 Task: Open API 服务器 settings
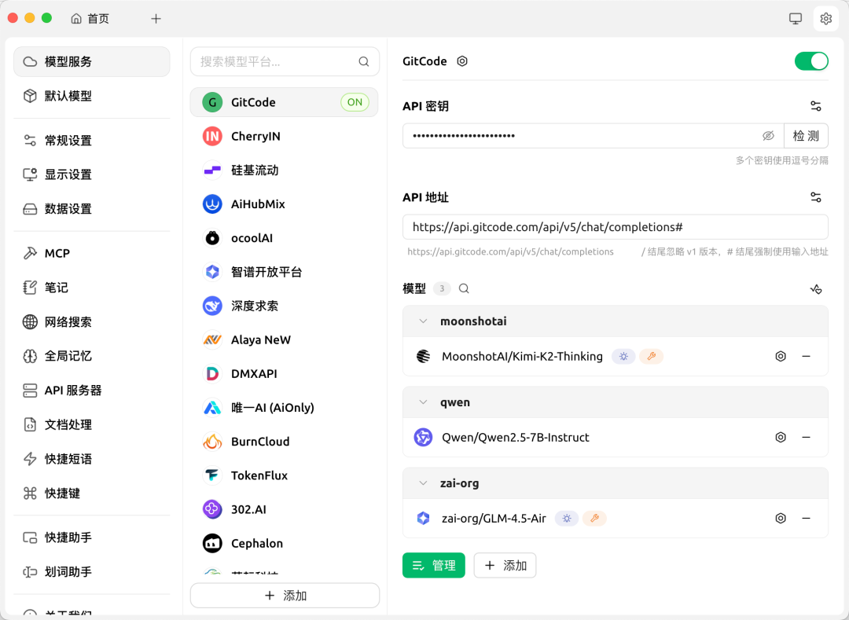(91, 390)
